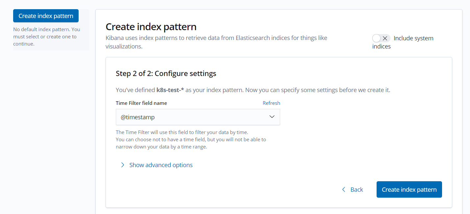The width and height of the screenshot is (470, 214).
Task: Open the Time Filter field name dropdown
Action: [198, 117]
